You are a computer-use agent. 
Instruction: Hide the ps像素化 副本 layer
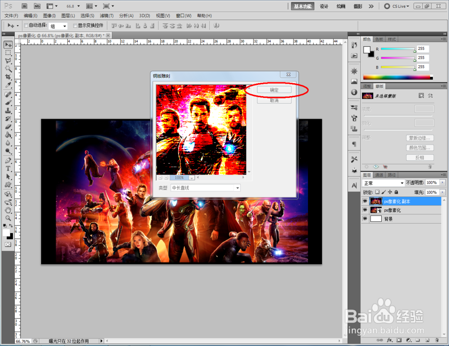pyautogui.click(x=365, y=201)
